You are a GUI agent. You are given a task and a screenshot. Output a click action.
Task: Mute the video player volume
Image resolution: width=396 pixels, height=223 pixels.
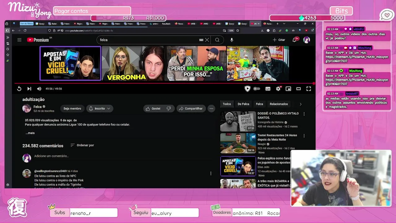tap(39, 89)
